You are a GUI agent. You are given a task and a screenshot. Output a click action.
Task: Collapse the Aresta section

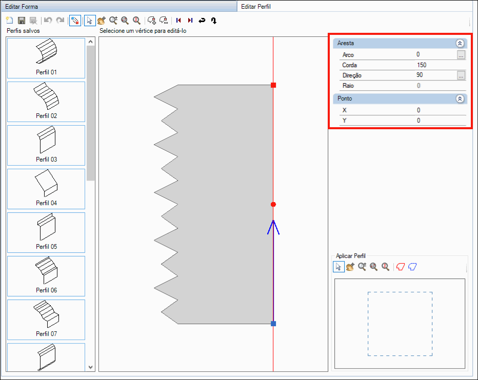click(x=460, y=43)
